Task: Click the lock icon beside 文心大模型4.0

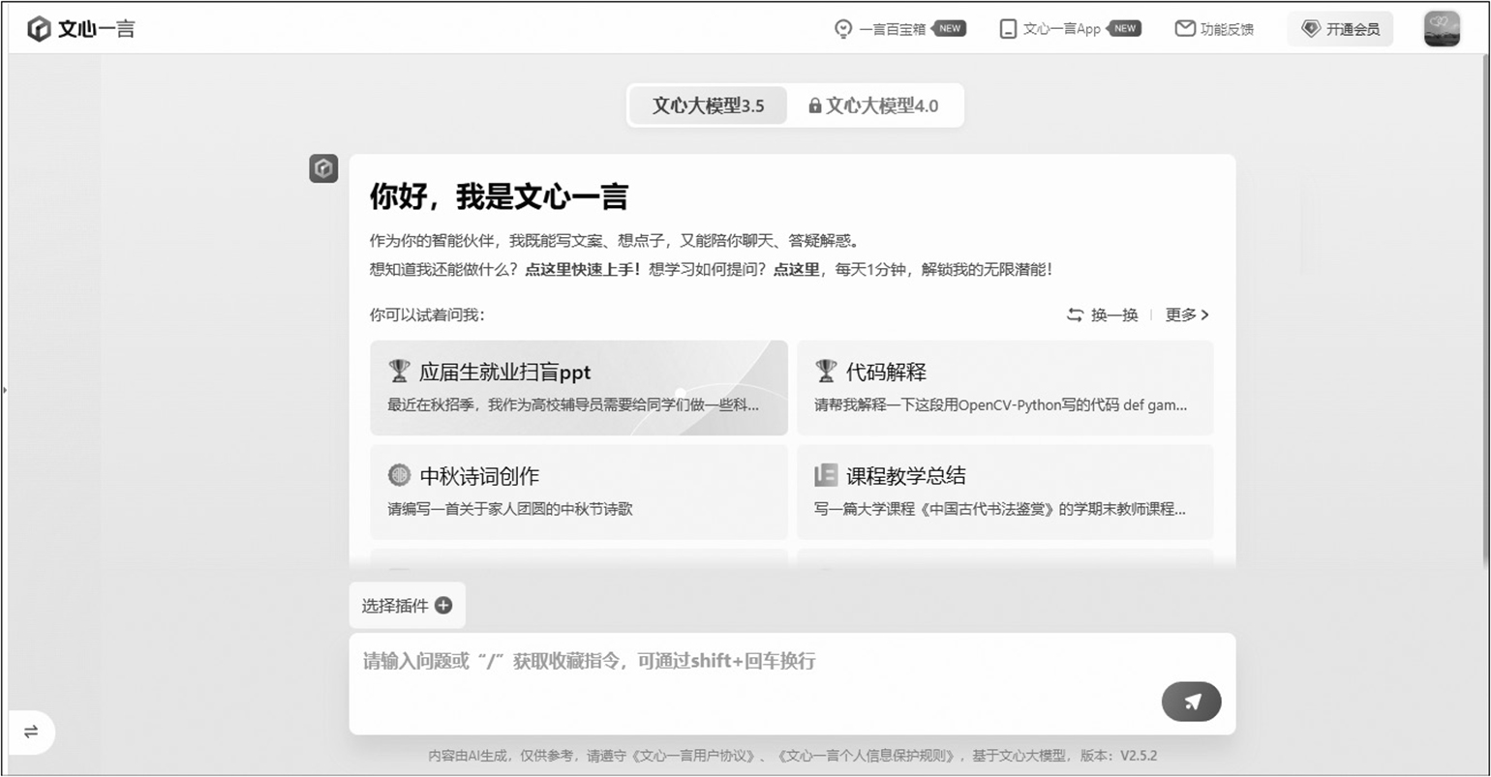Action: pyautogui.click(x=815, y=105)
